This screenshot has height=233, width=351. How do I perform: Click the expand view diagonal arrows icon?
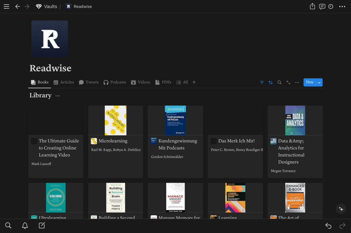pos(288,82)
